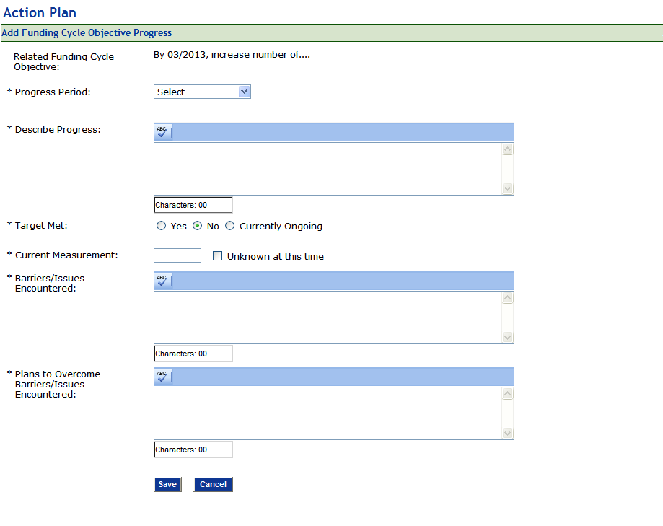The image size is (663, 526).
Task: Select Yes for Target Met
Action: tap(162, 226)
